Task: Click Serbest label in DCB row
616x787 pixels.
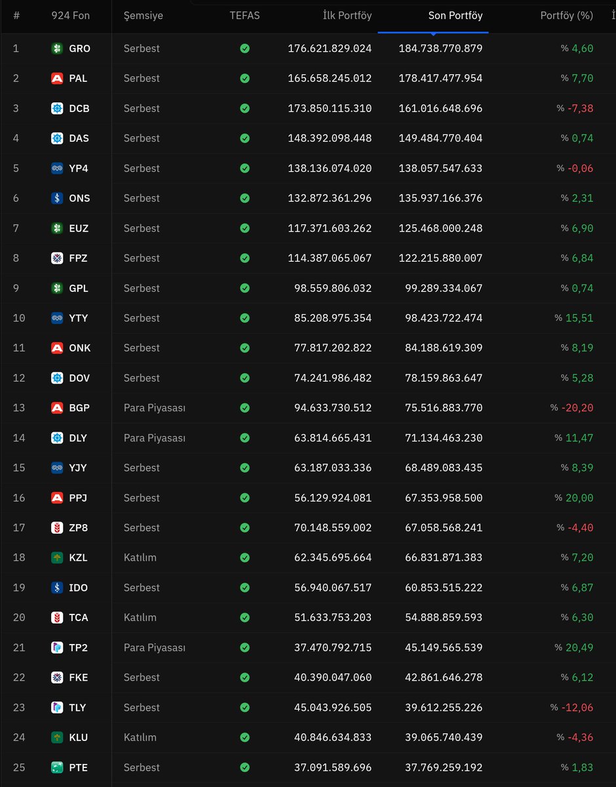Action: 142,108
